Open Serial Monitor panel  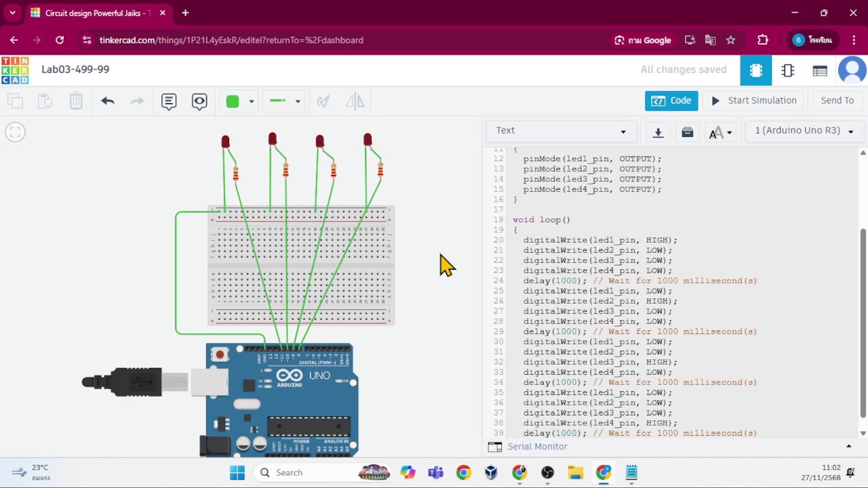[537, 447]
